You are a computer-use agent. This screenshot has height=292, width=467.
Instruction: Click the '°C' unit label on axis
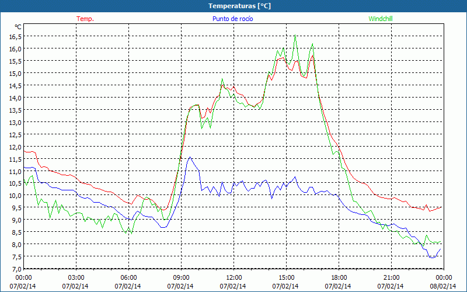point(18,27)
